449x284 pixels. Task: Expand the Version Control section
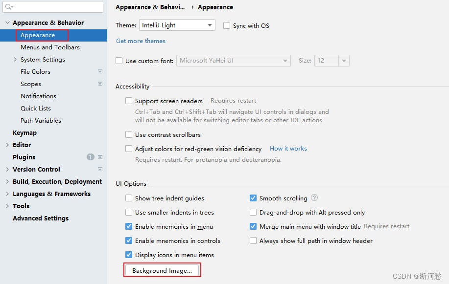(7, 169)
